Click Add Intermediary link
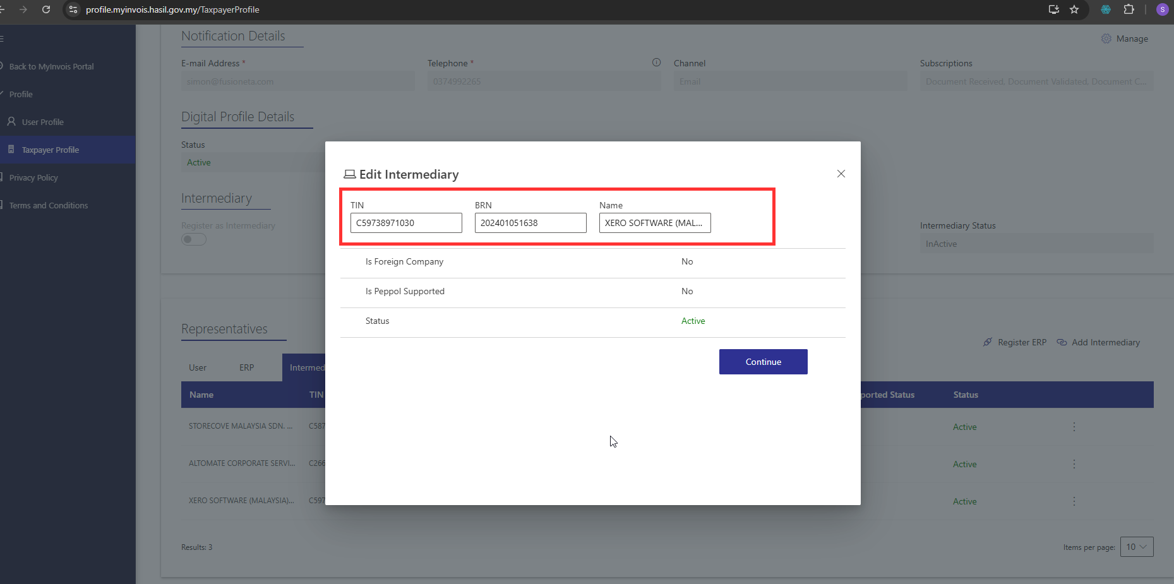 point(1098,342)
